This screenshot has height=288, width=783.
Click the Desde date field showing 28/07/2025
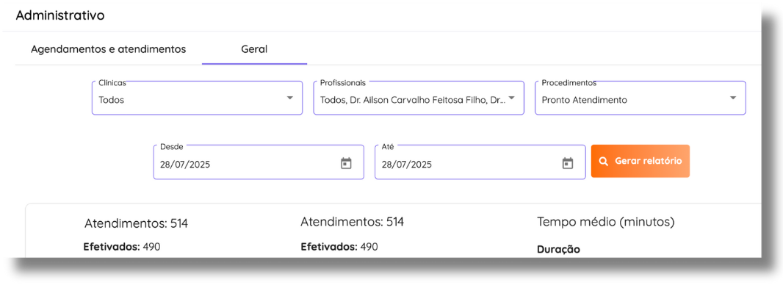pyautogui.click(x=258, y=162)
